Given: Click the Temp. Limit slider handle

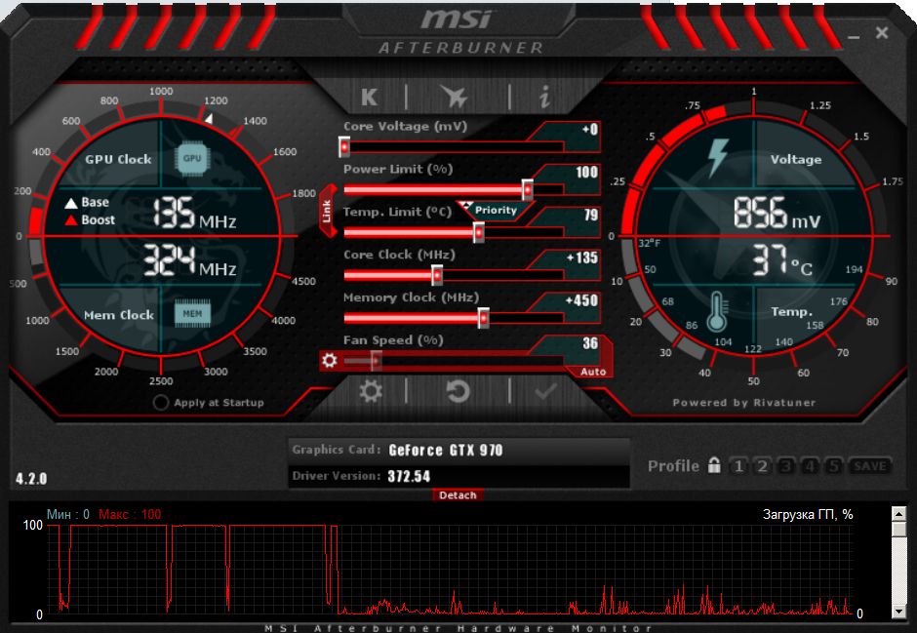Looking at the screenshot, I should coord(478,233).
